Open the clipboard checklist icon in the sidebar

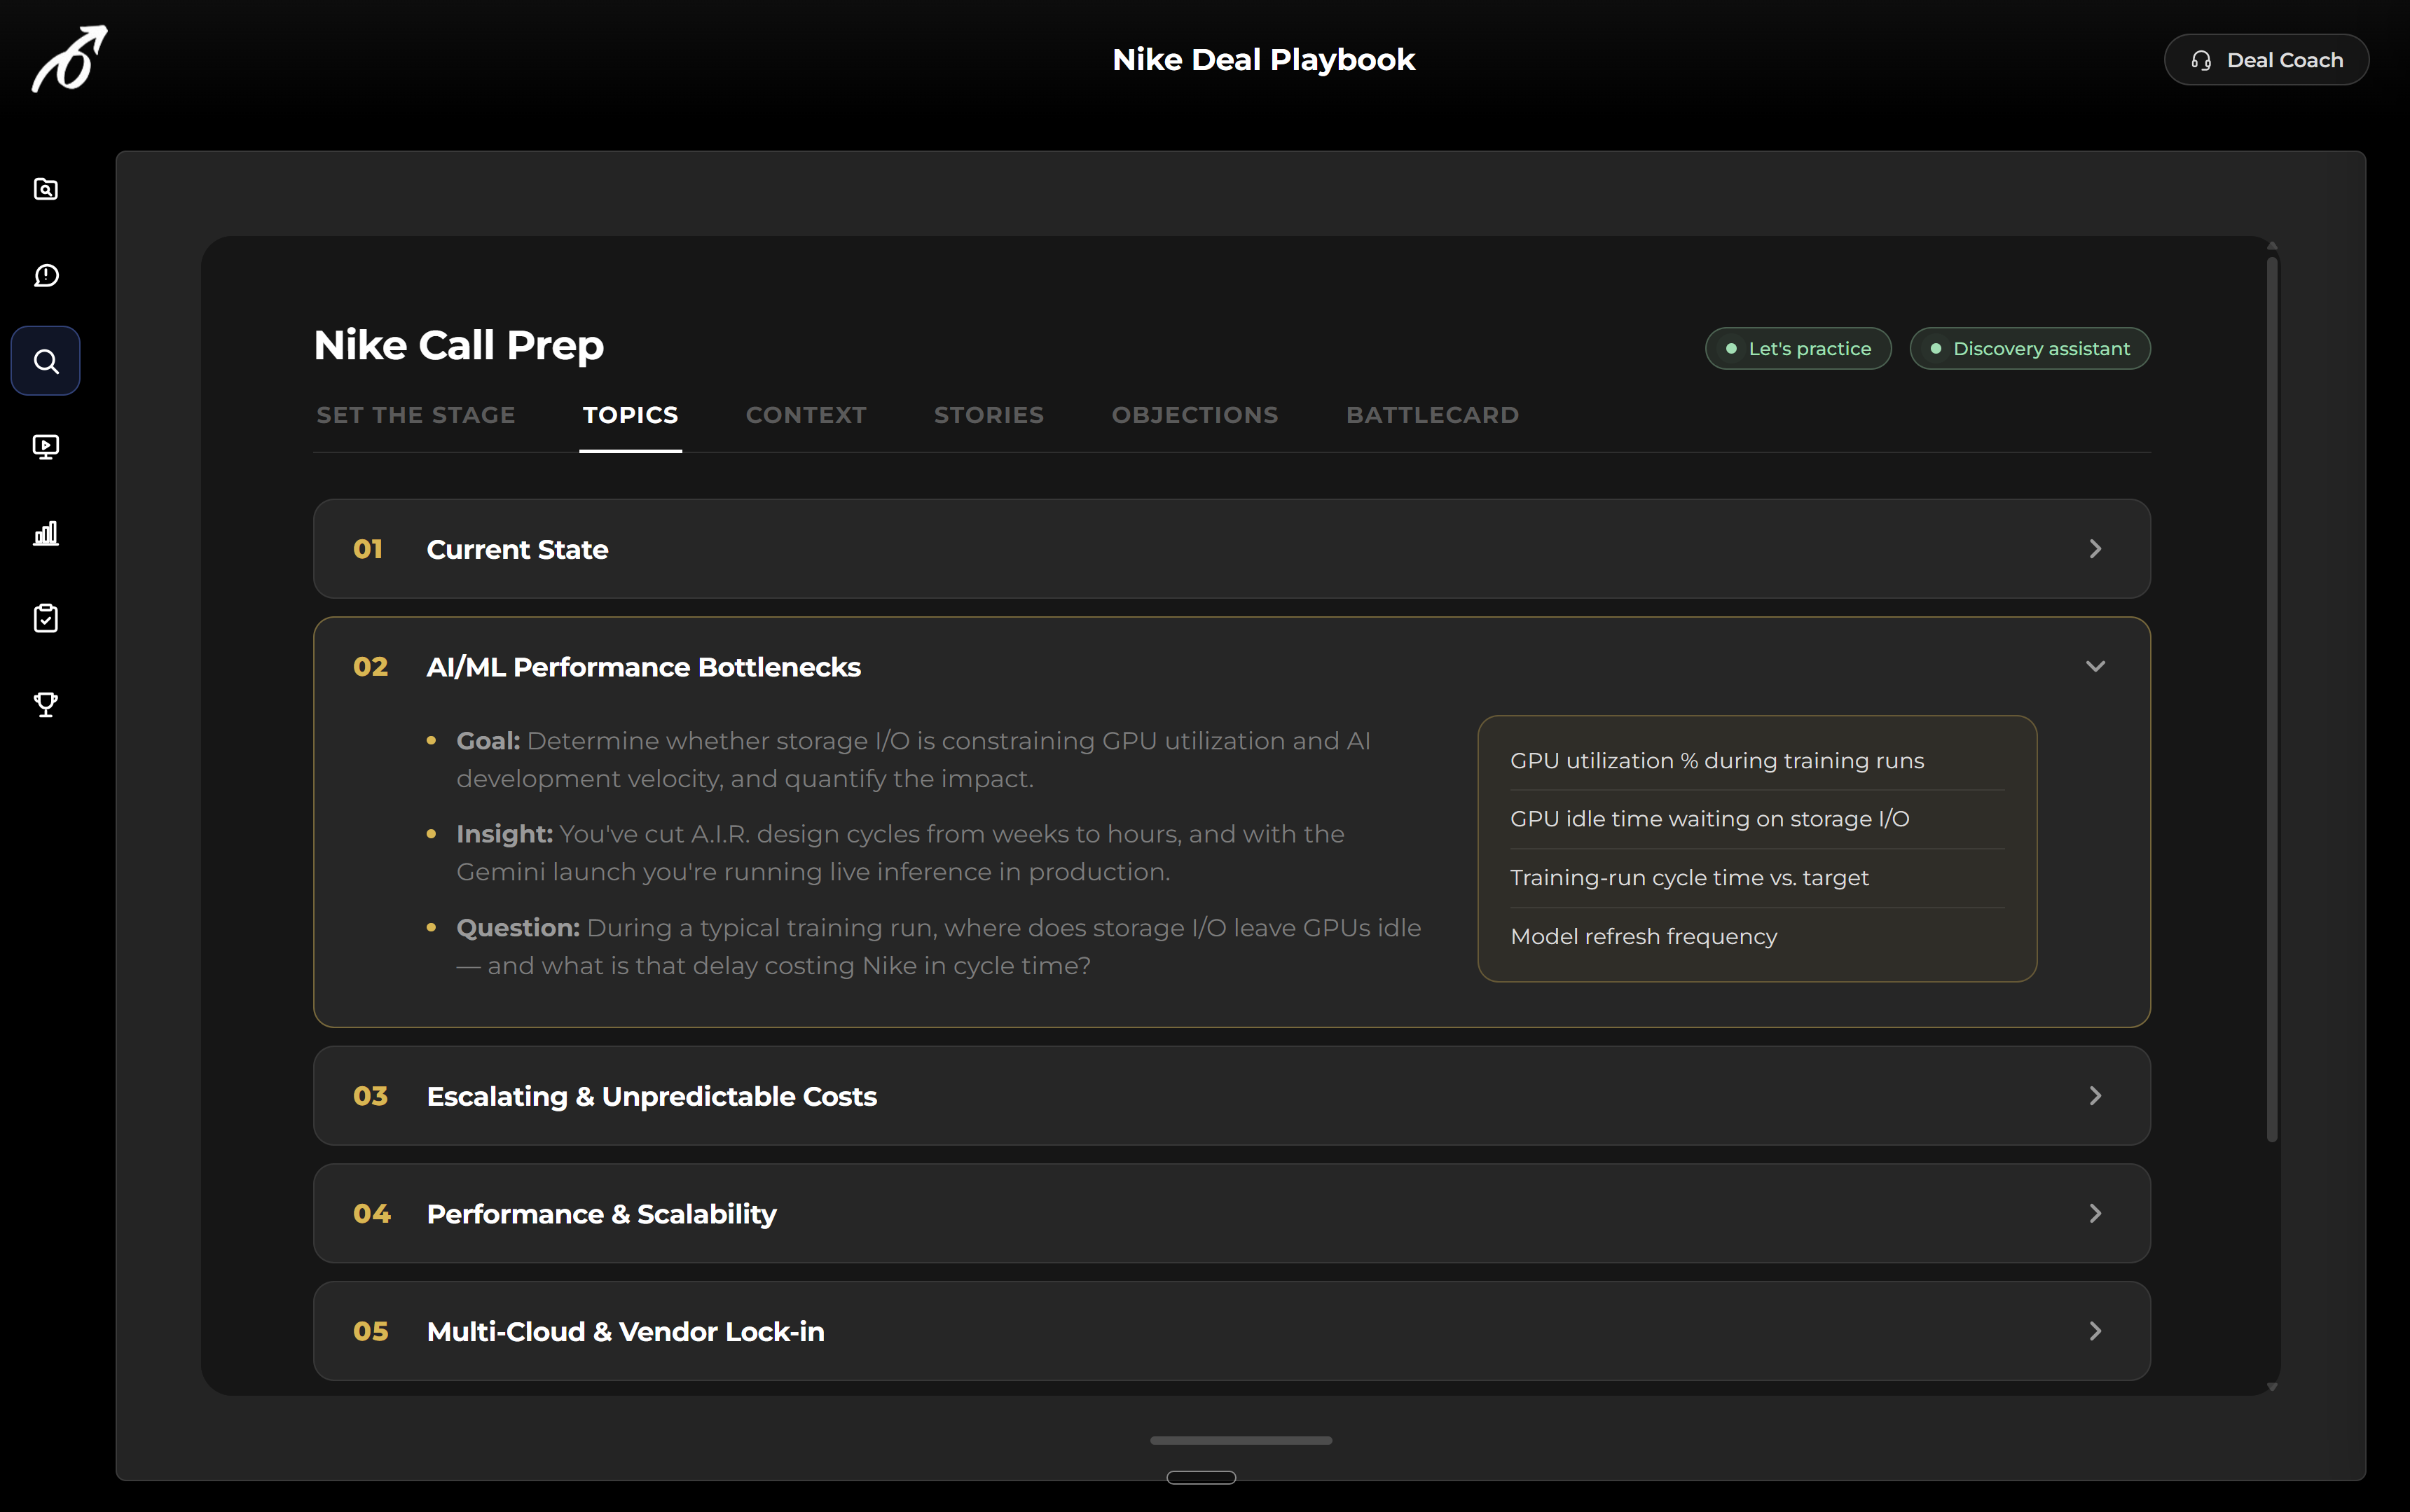tap(46, 618)
